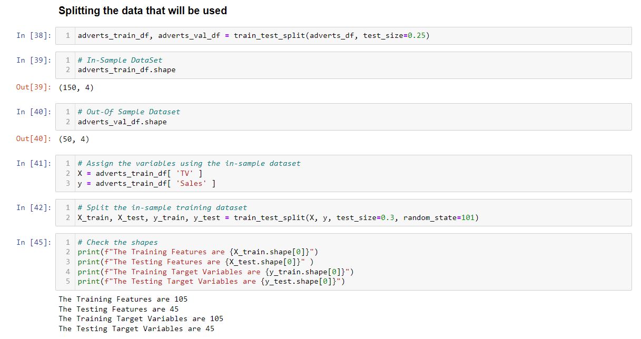Select the In [40] cell prompt
The height and width of the screenshot is (339, 641).
click(34, 112)
